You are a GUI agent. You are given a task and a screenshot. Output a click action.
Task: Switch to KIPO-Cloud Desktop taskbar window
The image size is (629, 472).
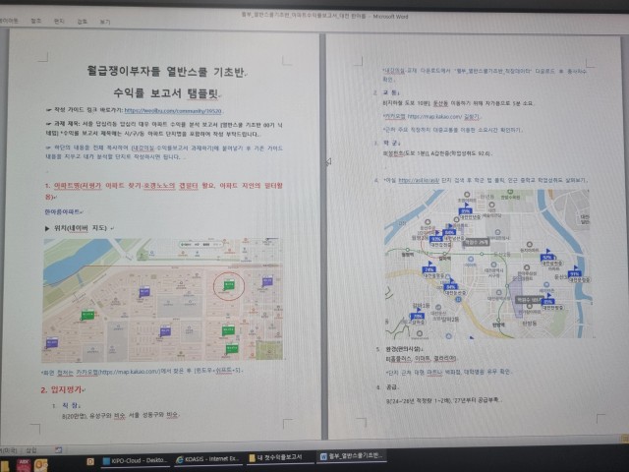point(136,460)
